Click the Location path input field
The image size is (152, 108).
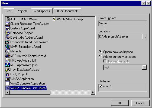[x=120, y=36]
